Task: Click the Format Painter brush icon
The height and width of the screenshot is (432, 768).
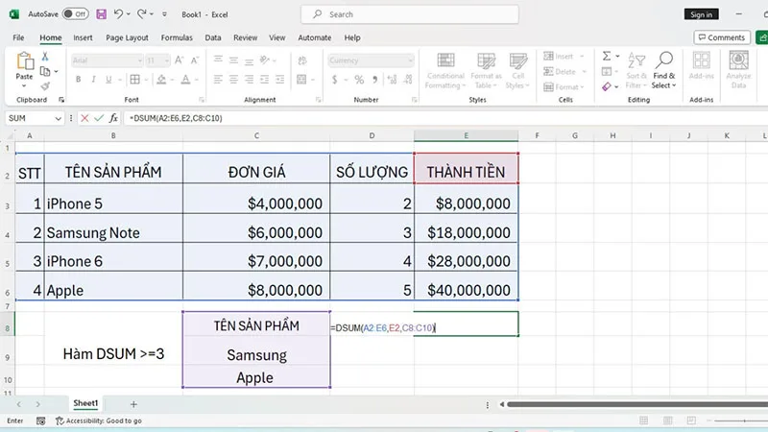Action: [x=45, y=86]
